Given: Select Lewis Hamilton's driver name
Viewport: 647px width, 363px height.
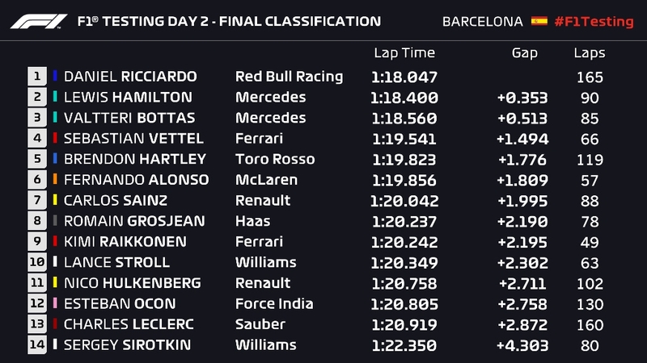Looking at the screenshot, I should (128, 98).
